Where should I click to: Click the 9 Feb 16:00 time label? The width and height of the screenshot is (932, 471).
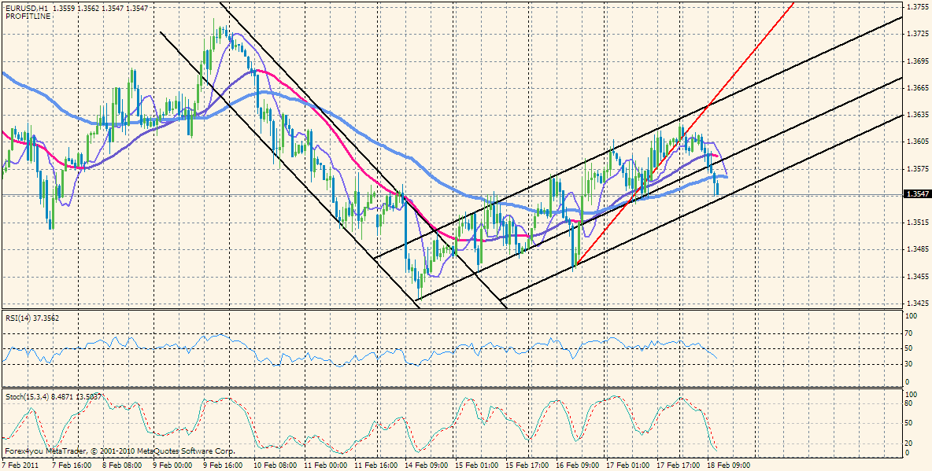pyautogui.click(x=222, y=465)
